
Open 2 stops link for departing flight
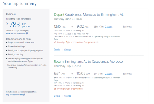(109, 27)
